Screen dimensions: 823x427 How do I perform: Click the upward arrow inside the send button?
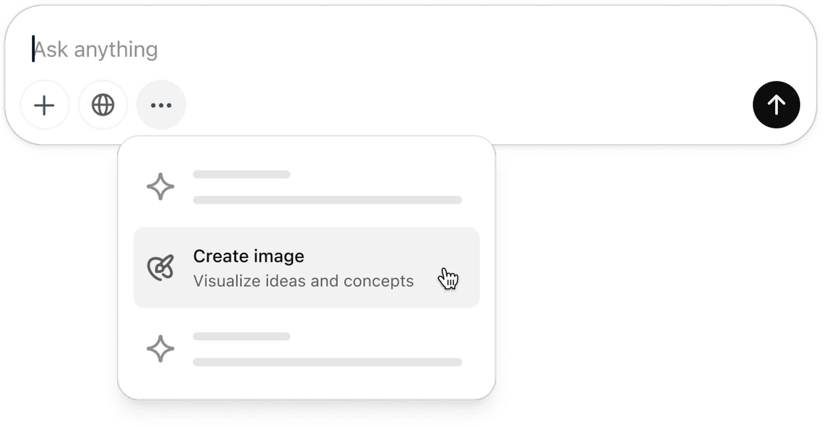click(x=776, y=105)
